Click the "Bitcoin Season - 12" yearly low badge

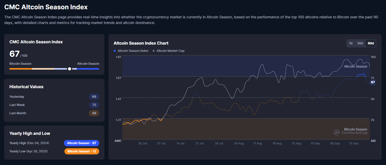[x=82, y=151]
